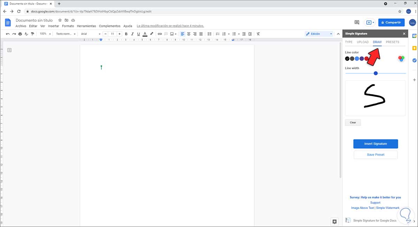
Task: Clear the drawn signature
Action: [353, 123]
